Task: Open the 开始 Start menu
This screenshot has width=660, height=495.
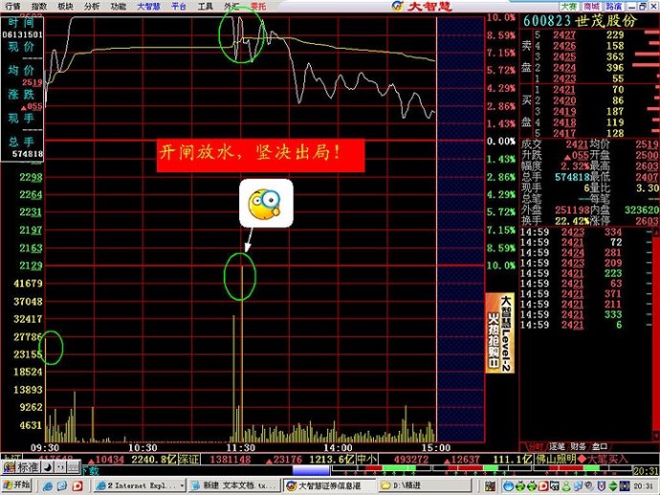Action: pyautogui.click(x=17, y=485)
